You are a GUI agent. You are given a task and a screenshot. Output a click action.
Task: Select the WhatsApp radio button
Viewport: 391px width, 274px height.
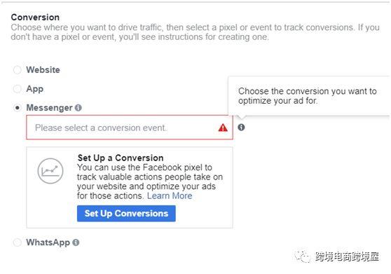18,242
